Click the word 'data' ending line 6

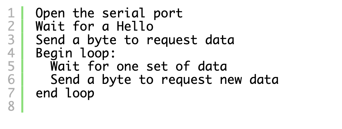click(x=264, y=80)
